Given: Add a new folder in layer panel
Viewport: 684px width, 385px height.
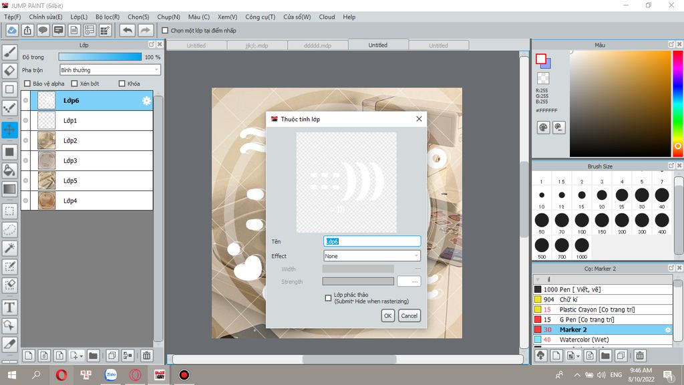Looking at the screenshot, I should coord(93,356).
